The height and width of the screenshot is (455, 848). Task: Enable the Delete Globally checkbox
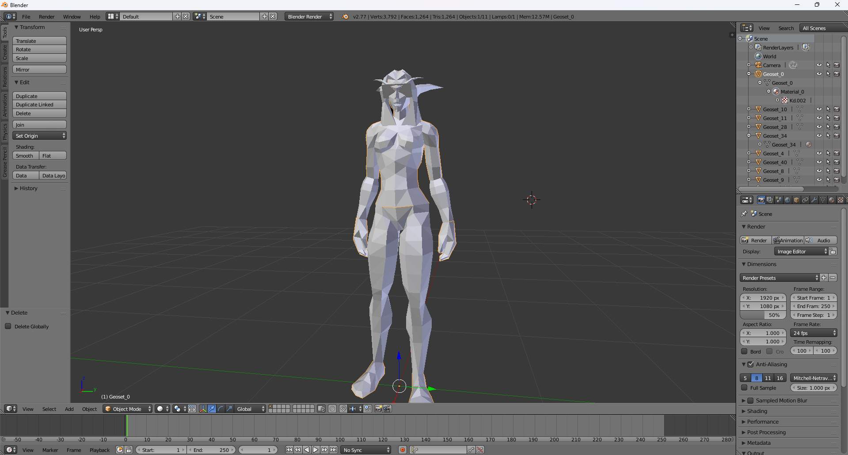(8, 327)
